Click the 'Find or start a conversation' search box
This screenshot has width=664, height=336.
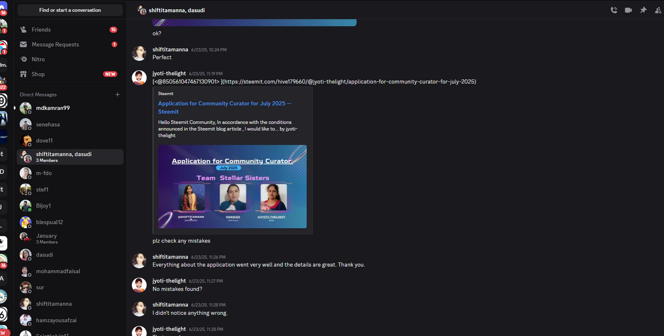70,10
